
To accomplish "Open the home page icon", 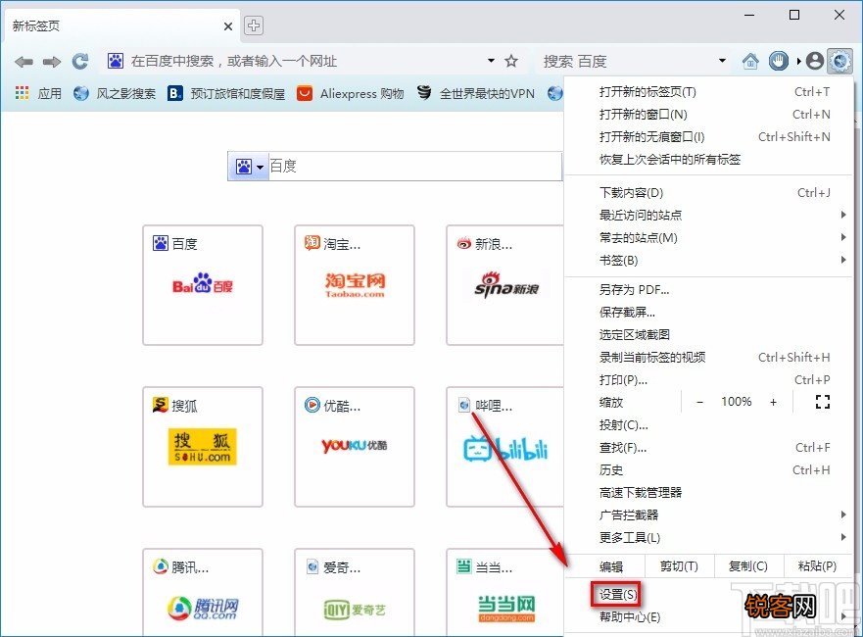I will pos(750,61).
